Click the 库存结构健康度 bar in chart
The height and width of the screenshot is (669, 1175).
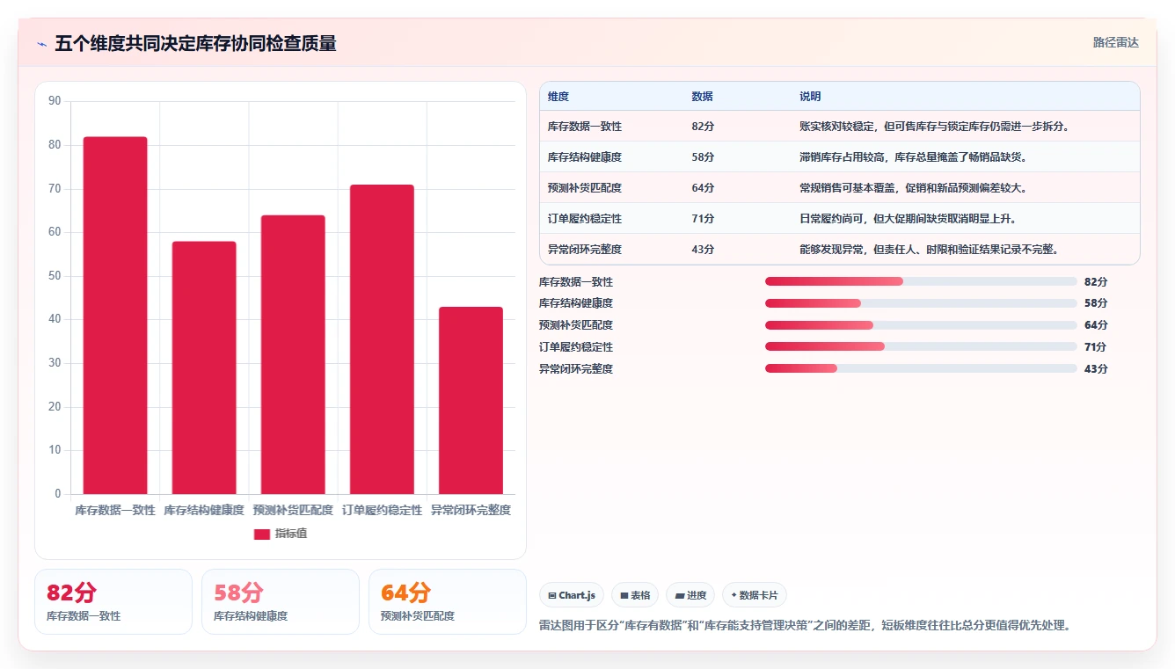204,367
